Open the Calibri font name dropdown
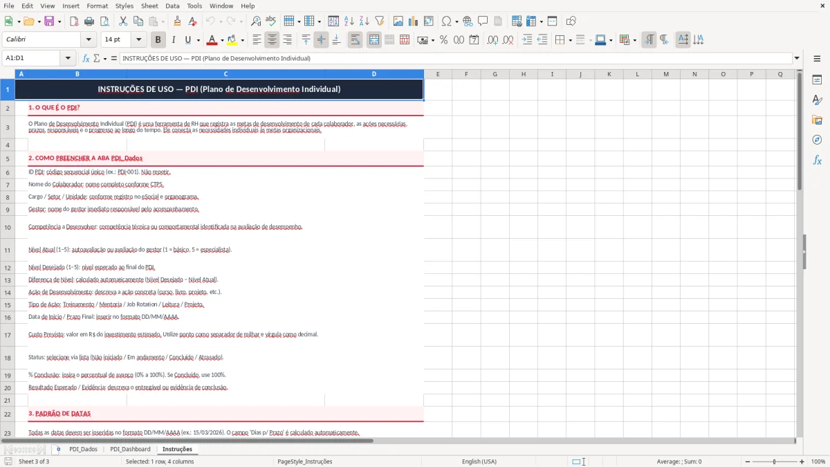 (88, 40)
